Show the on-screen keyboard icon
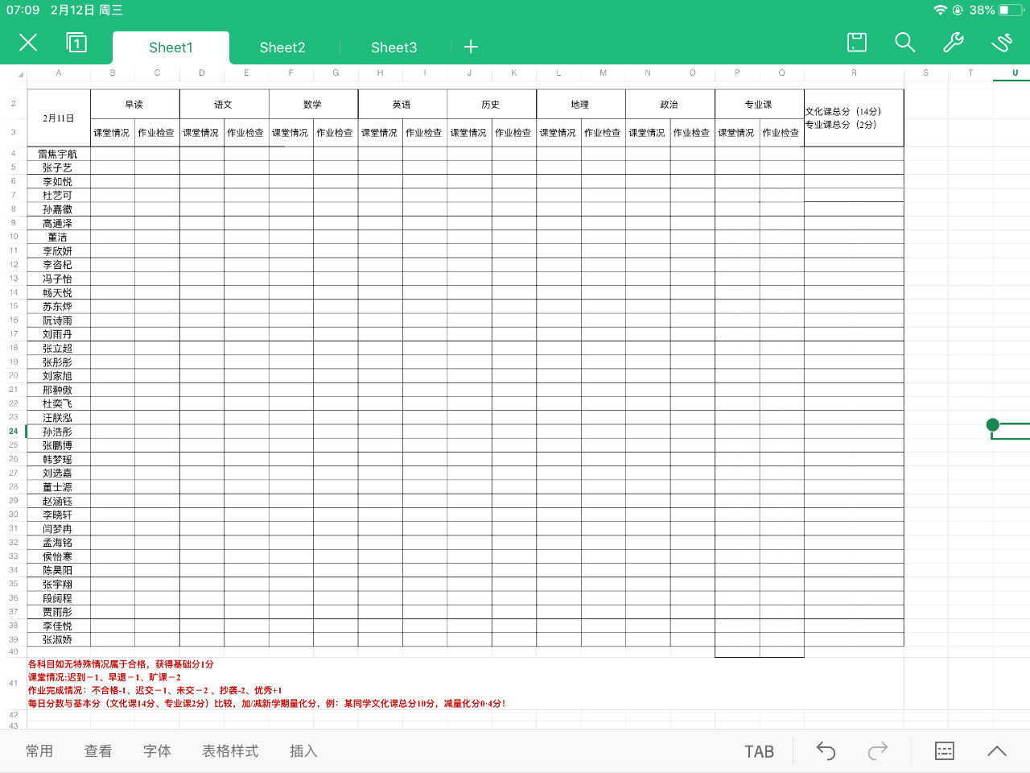This screenshot has height=773, width=1030. pyautogui.click(x=945, y=751)
